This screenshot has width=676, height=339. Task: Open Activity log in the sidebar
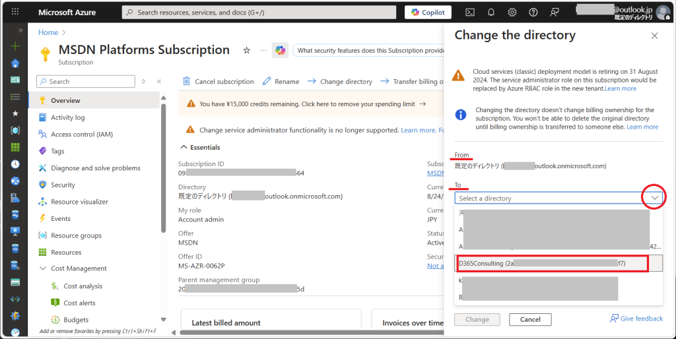coord(67,117)
